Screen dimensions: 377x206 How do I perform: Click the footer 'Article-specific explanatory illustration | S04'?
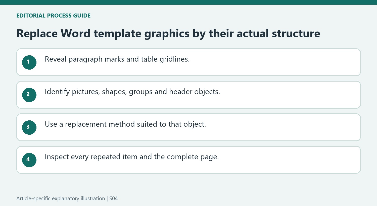(67, 198)
